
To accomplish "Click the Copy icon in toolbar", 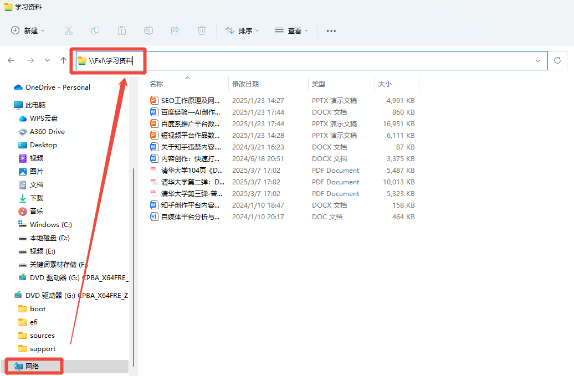I will [x=95, y=30].
